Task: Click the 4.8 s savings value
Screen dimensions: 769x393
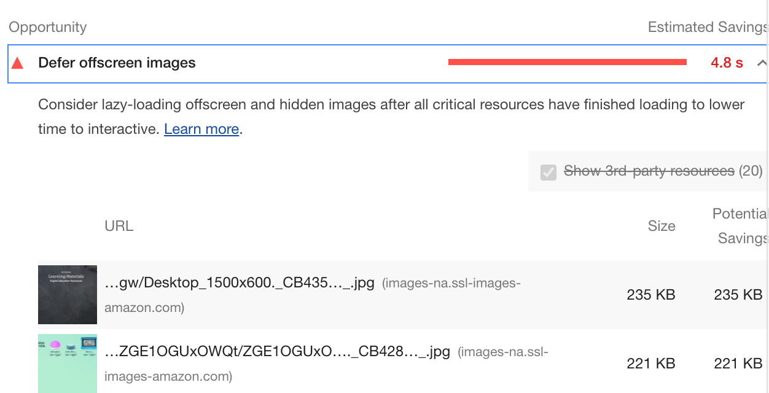Action: coord(727,63)
